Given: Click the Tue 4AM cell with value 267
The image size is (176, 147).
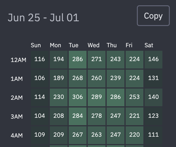Looking at the screenshot, I should tap(78, 135).
